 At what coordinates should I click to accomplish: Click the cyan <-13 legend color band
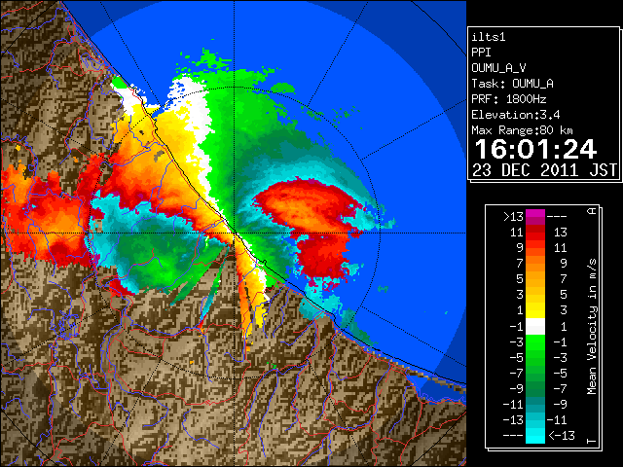(535, 436)
